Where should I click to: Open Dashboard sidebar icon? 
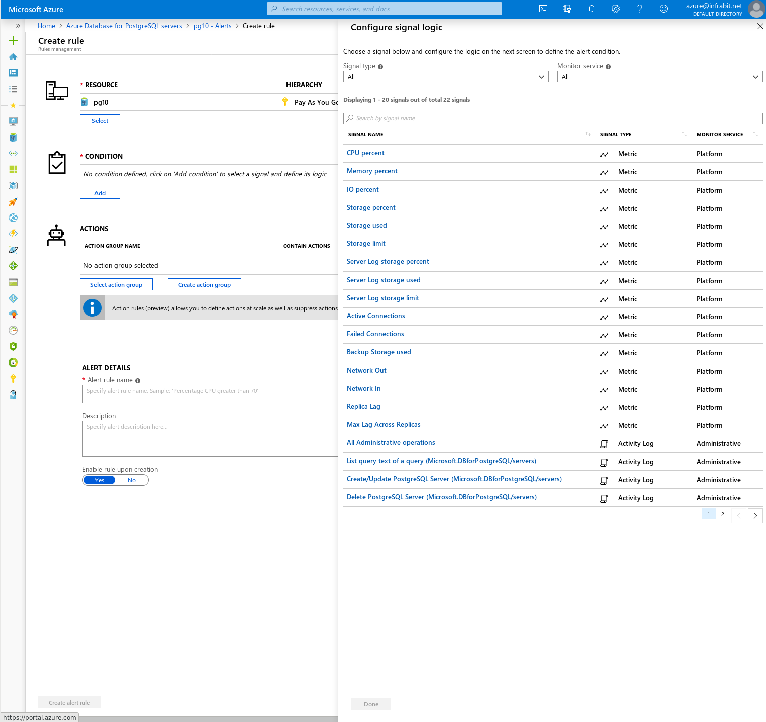point(13,73)
